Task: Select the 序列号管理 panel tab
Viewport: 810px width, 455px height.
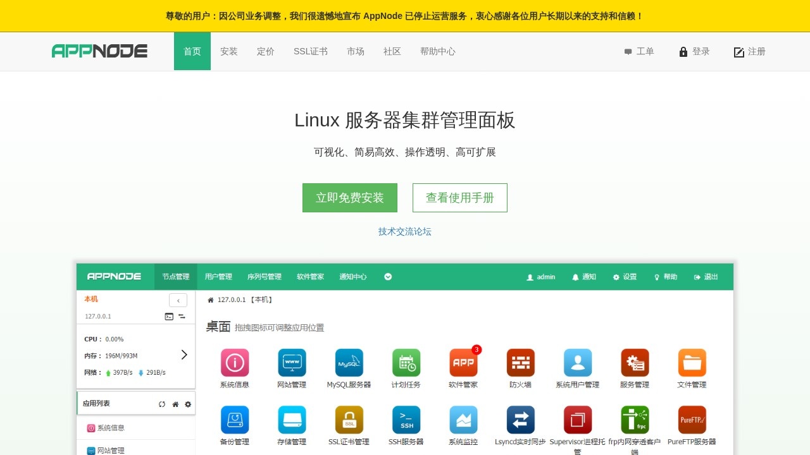Action: (x=265, y=277)
